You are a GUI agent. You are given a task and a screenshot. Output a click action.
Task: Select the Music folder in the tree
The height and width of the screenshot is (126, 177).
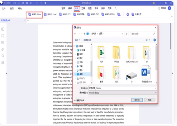click(x=80, y=70)
